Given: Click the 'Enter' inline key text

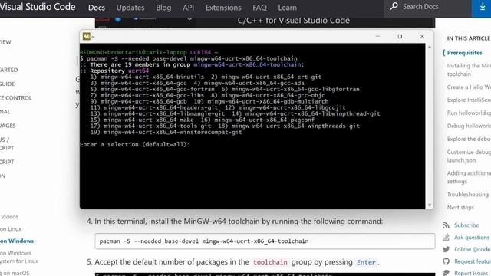Looking at the screenshot, I should 366,262.
